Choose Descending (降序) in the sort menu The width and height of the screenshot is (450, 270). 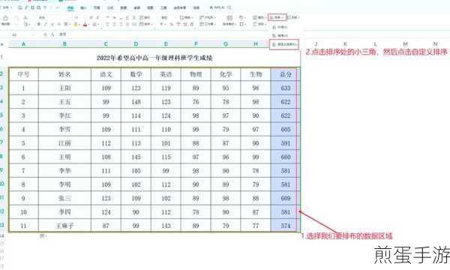280,35
